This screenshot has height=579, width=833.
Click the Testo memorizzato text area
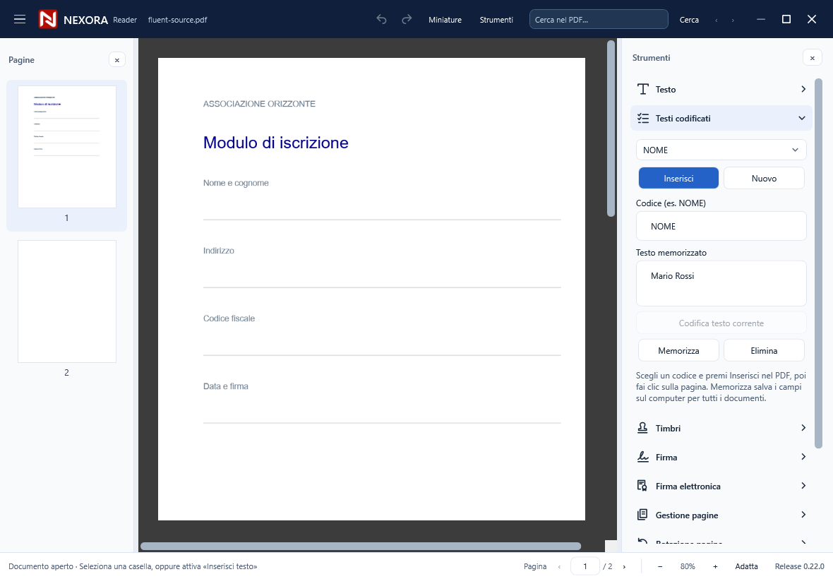[721, 283]
